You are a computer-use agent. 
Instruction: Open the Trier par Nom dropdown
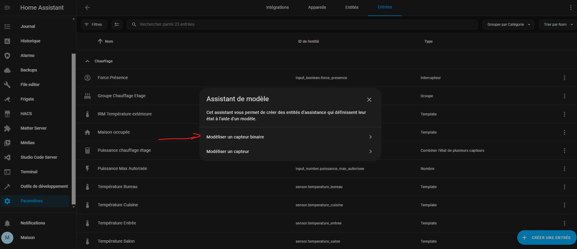558,25
